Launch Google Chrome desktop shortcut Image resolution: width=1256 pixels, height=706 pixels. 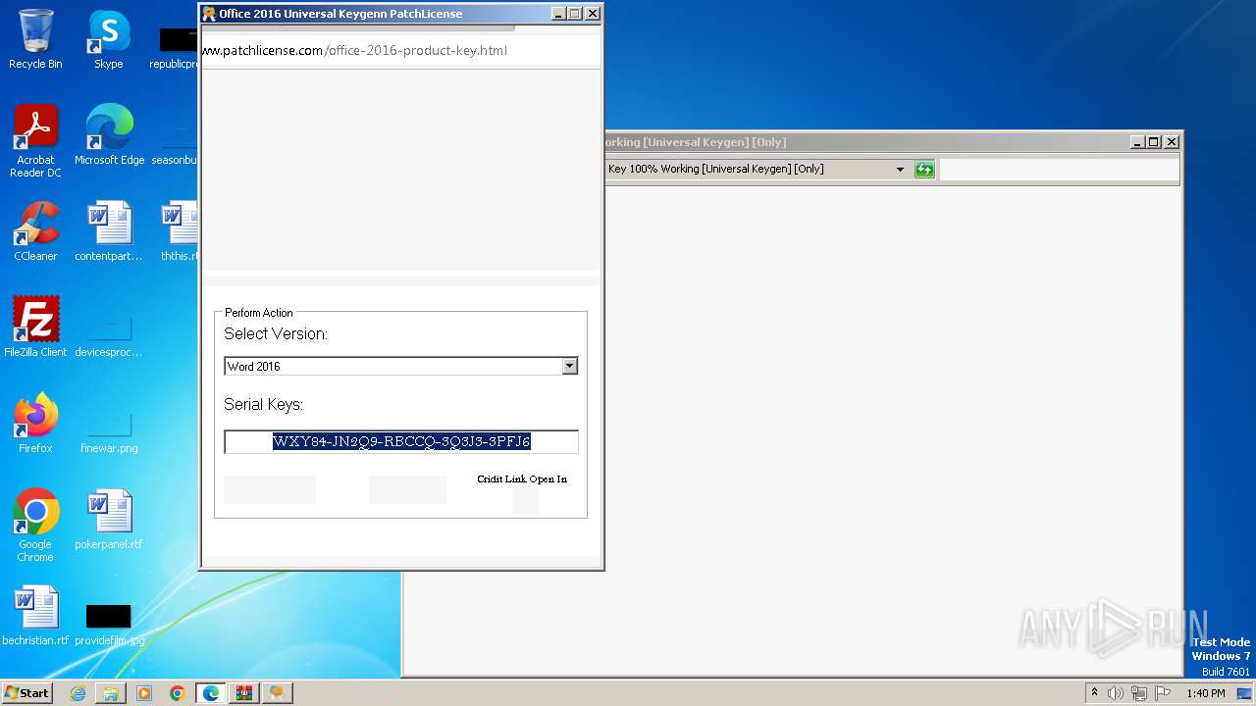point(35,526)
